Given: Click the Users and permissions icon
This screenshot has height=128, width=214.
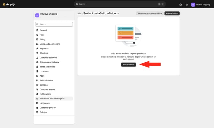Looking at the screenshot, I should tap(37, 44).
